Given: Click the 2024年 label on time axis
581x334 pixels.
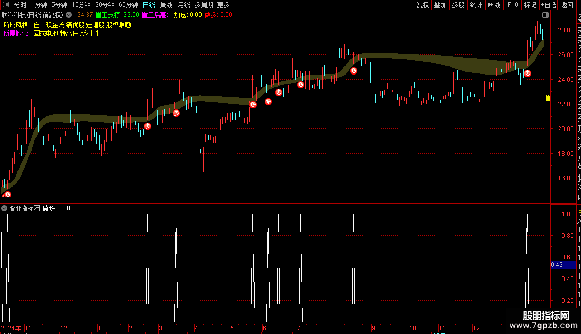Looking at the screenshot, I should (x=11, y=328).
